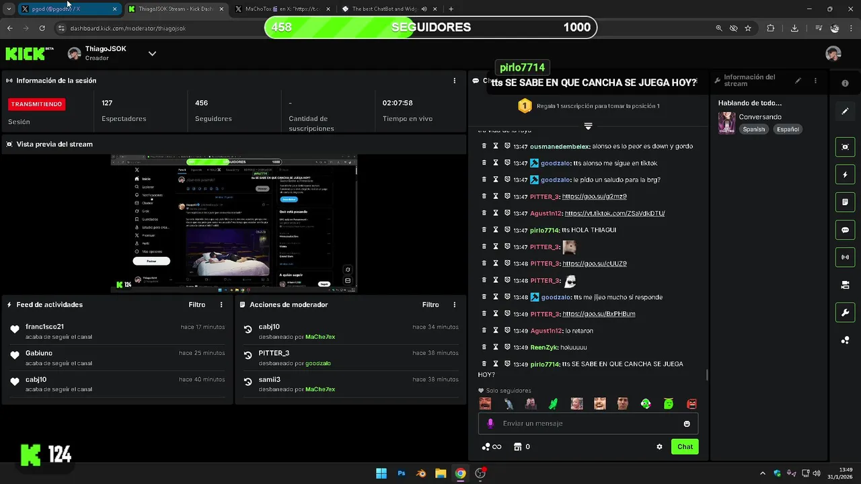Open the moderator actions three-dot menu
Image resolution: width=861 pixels, height=484 pixels.
pyautogui.click(x=455, y=305)
